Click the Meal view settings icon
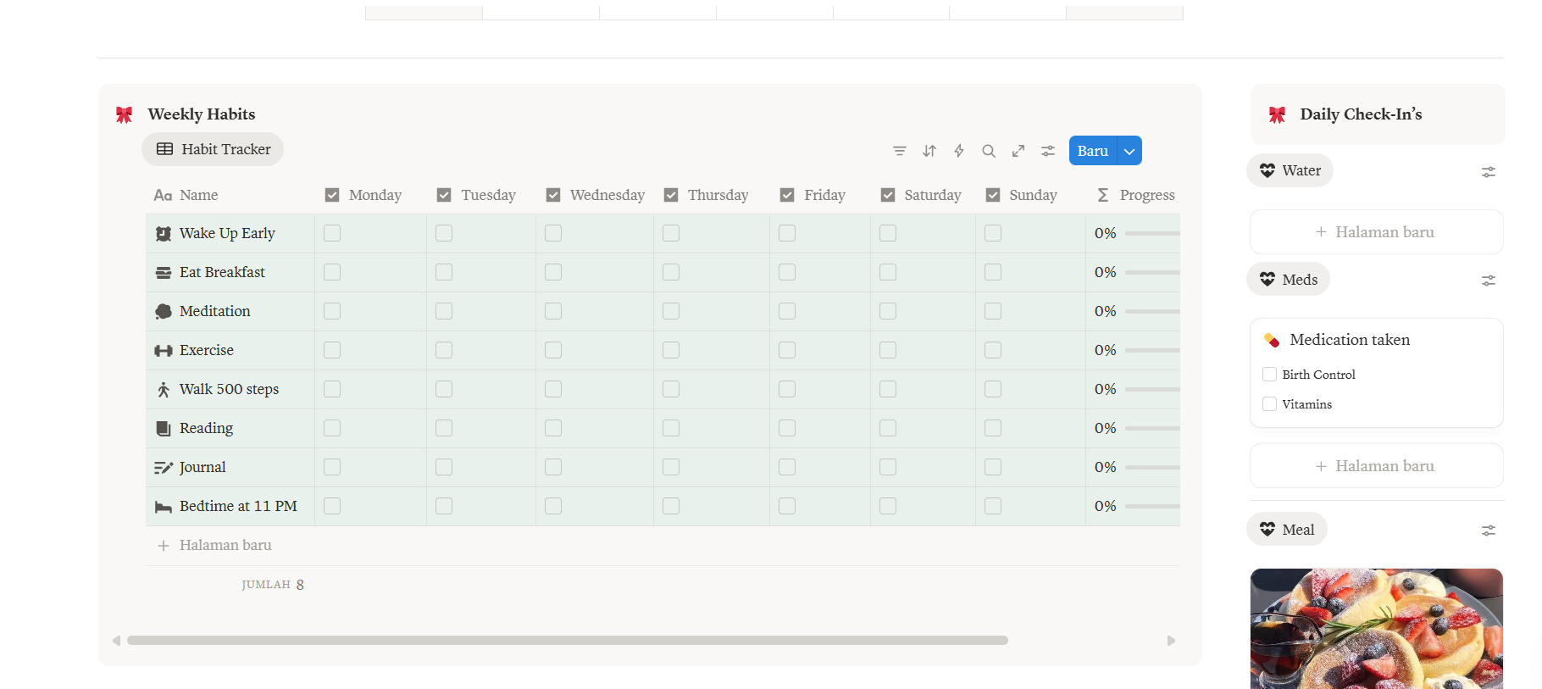 (x=1488, y=531)
